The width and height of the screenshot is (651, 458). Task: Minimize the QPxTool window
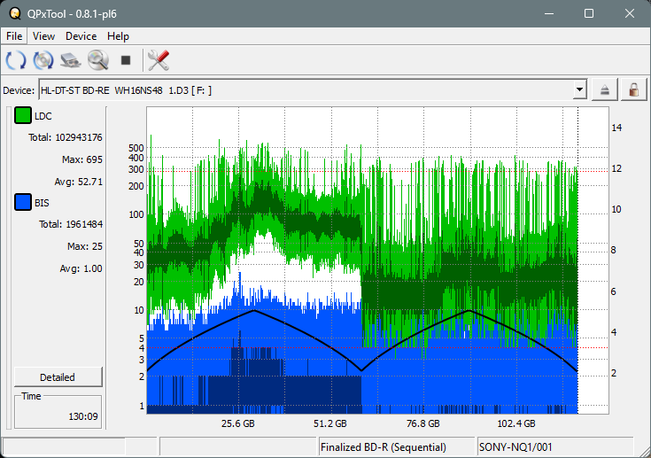point(549,13)
